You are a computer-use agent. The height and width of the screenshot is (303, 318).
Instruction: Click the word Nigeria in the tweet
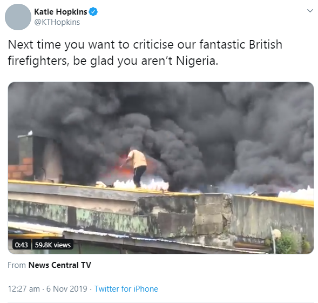(195, 60)
